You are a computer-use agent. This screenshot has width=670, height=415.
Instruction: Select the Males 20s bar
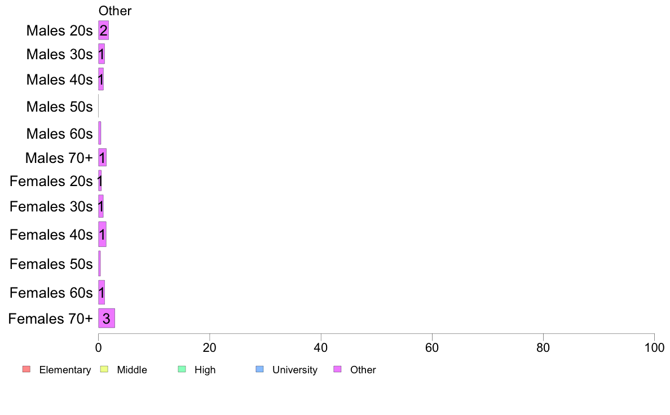click(103, 30)
